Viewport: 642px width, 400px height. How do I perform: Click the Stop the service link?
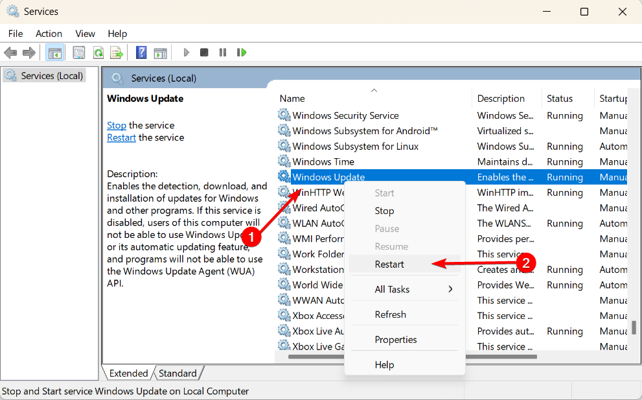[x=116, y=125]
